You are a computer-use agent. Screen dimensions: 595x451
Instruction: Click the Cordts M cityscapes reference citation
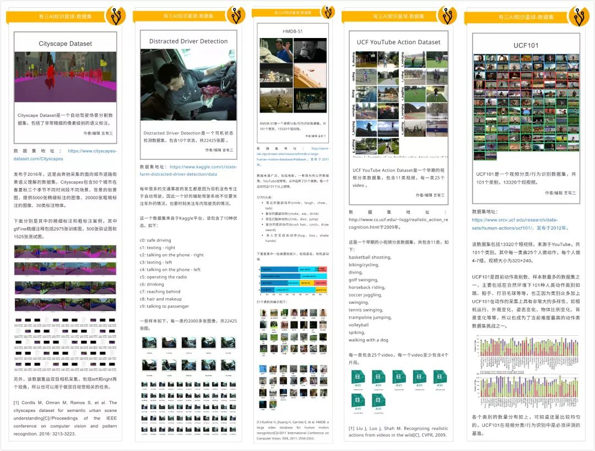click(x=65, y=418)
